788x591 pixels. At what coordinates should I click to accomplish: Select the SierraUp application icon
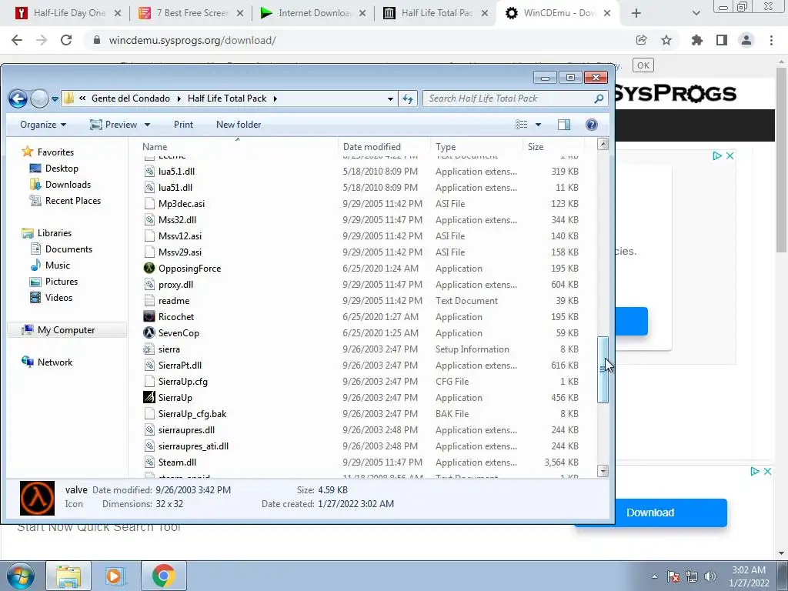click(149, 398)
